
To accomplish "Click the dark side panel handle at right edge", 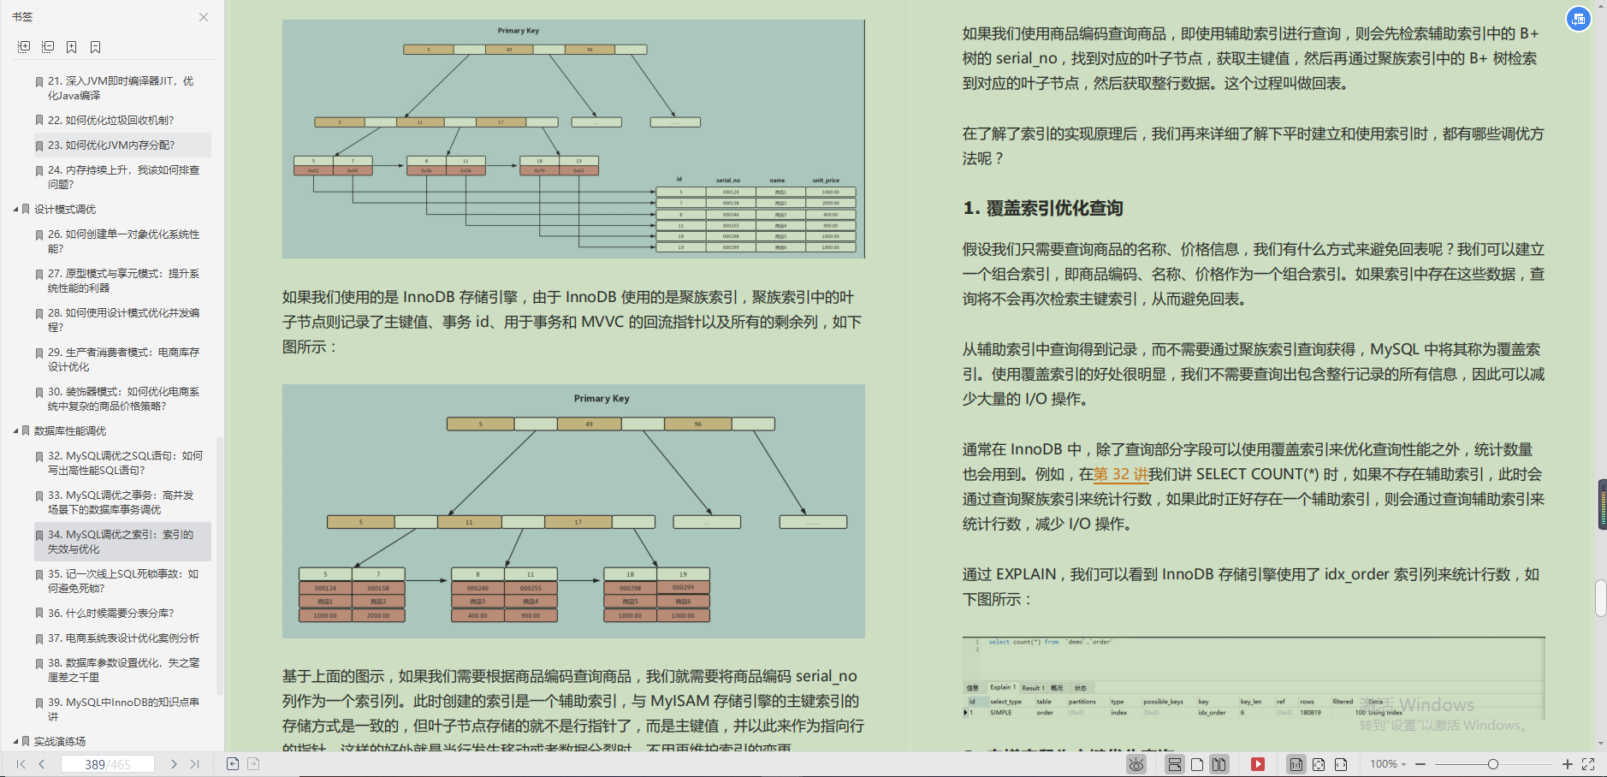I will [1602, 505].
